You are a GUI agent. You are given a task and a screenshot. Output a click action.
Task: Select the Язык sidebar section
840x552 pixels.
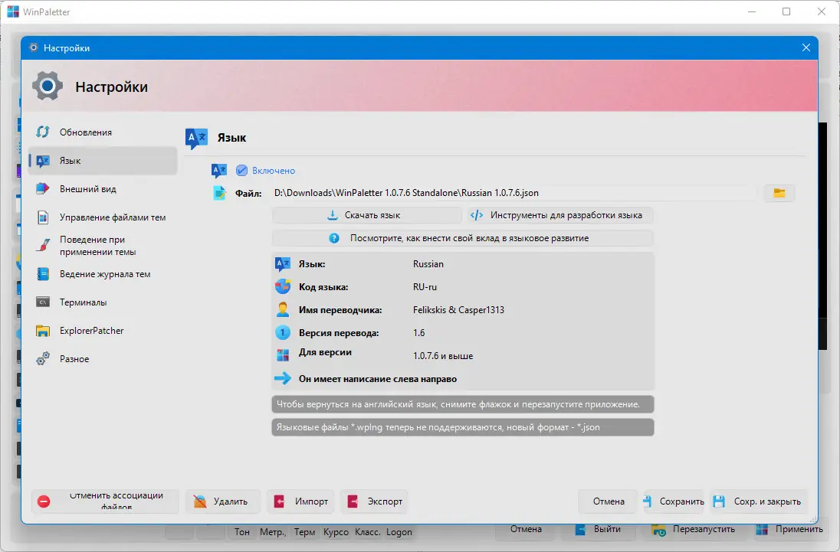[x=103, y=161]
